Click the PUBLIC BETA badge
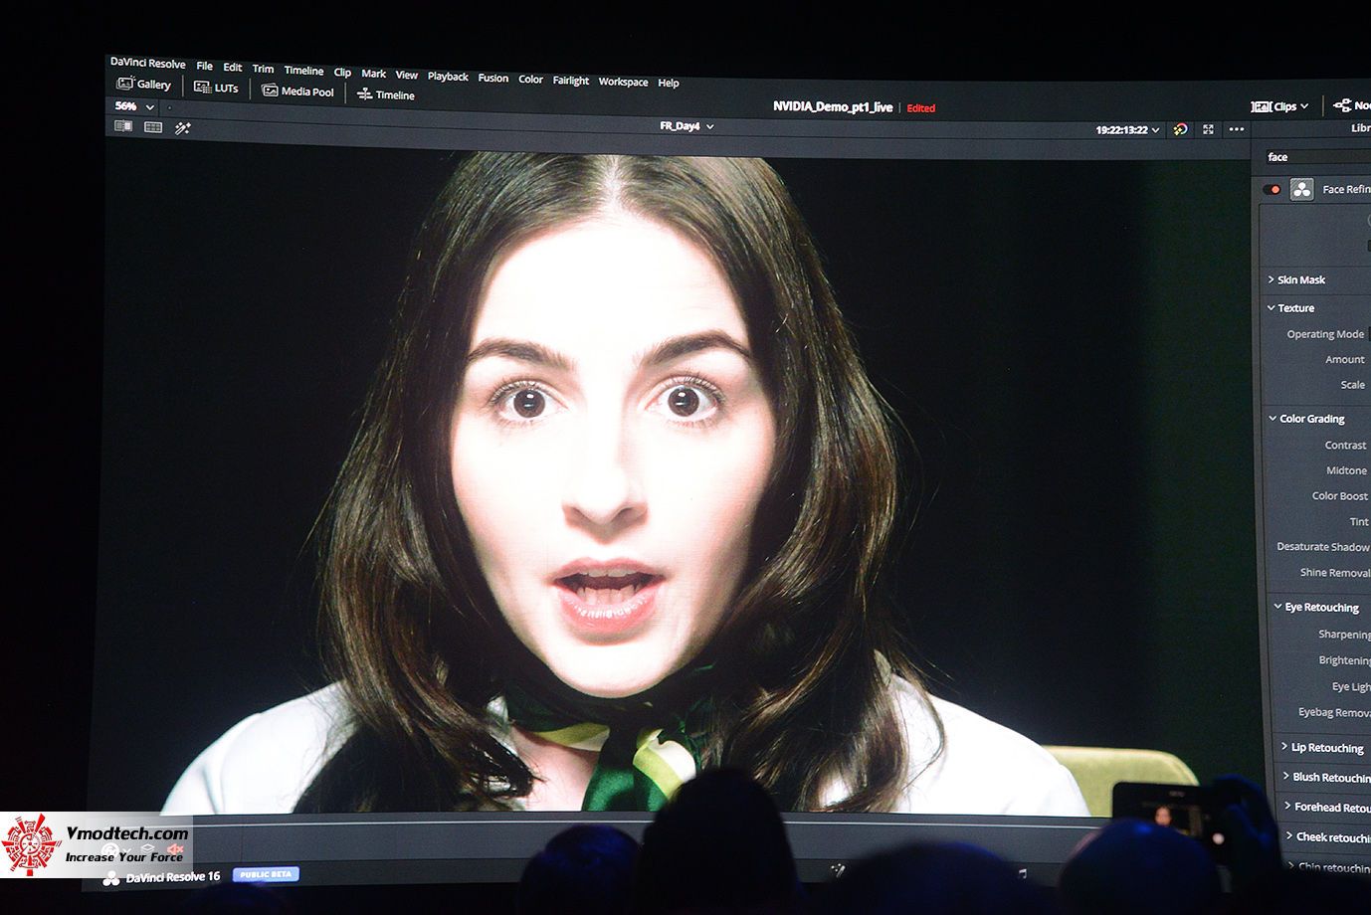Screen dimensions: 1371x915 pos(266,873)
